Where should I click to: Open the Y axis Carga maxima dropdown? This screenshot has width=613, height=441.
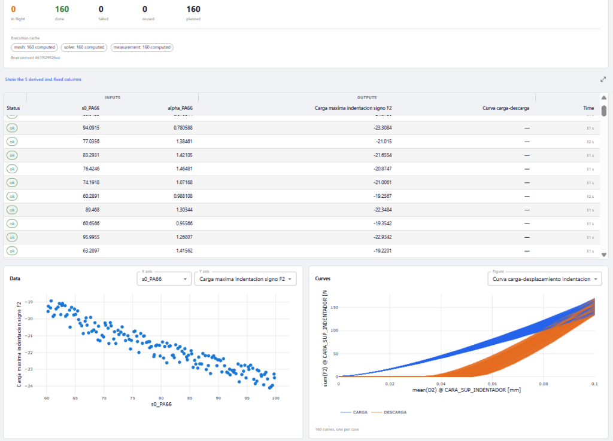pos(245,279)
